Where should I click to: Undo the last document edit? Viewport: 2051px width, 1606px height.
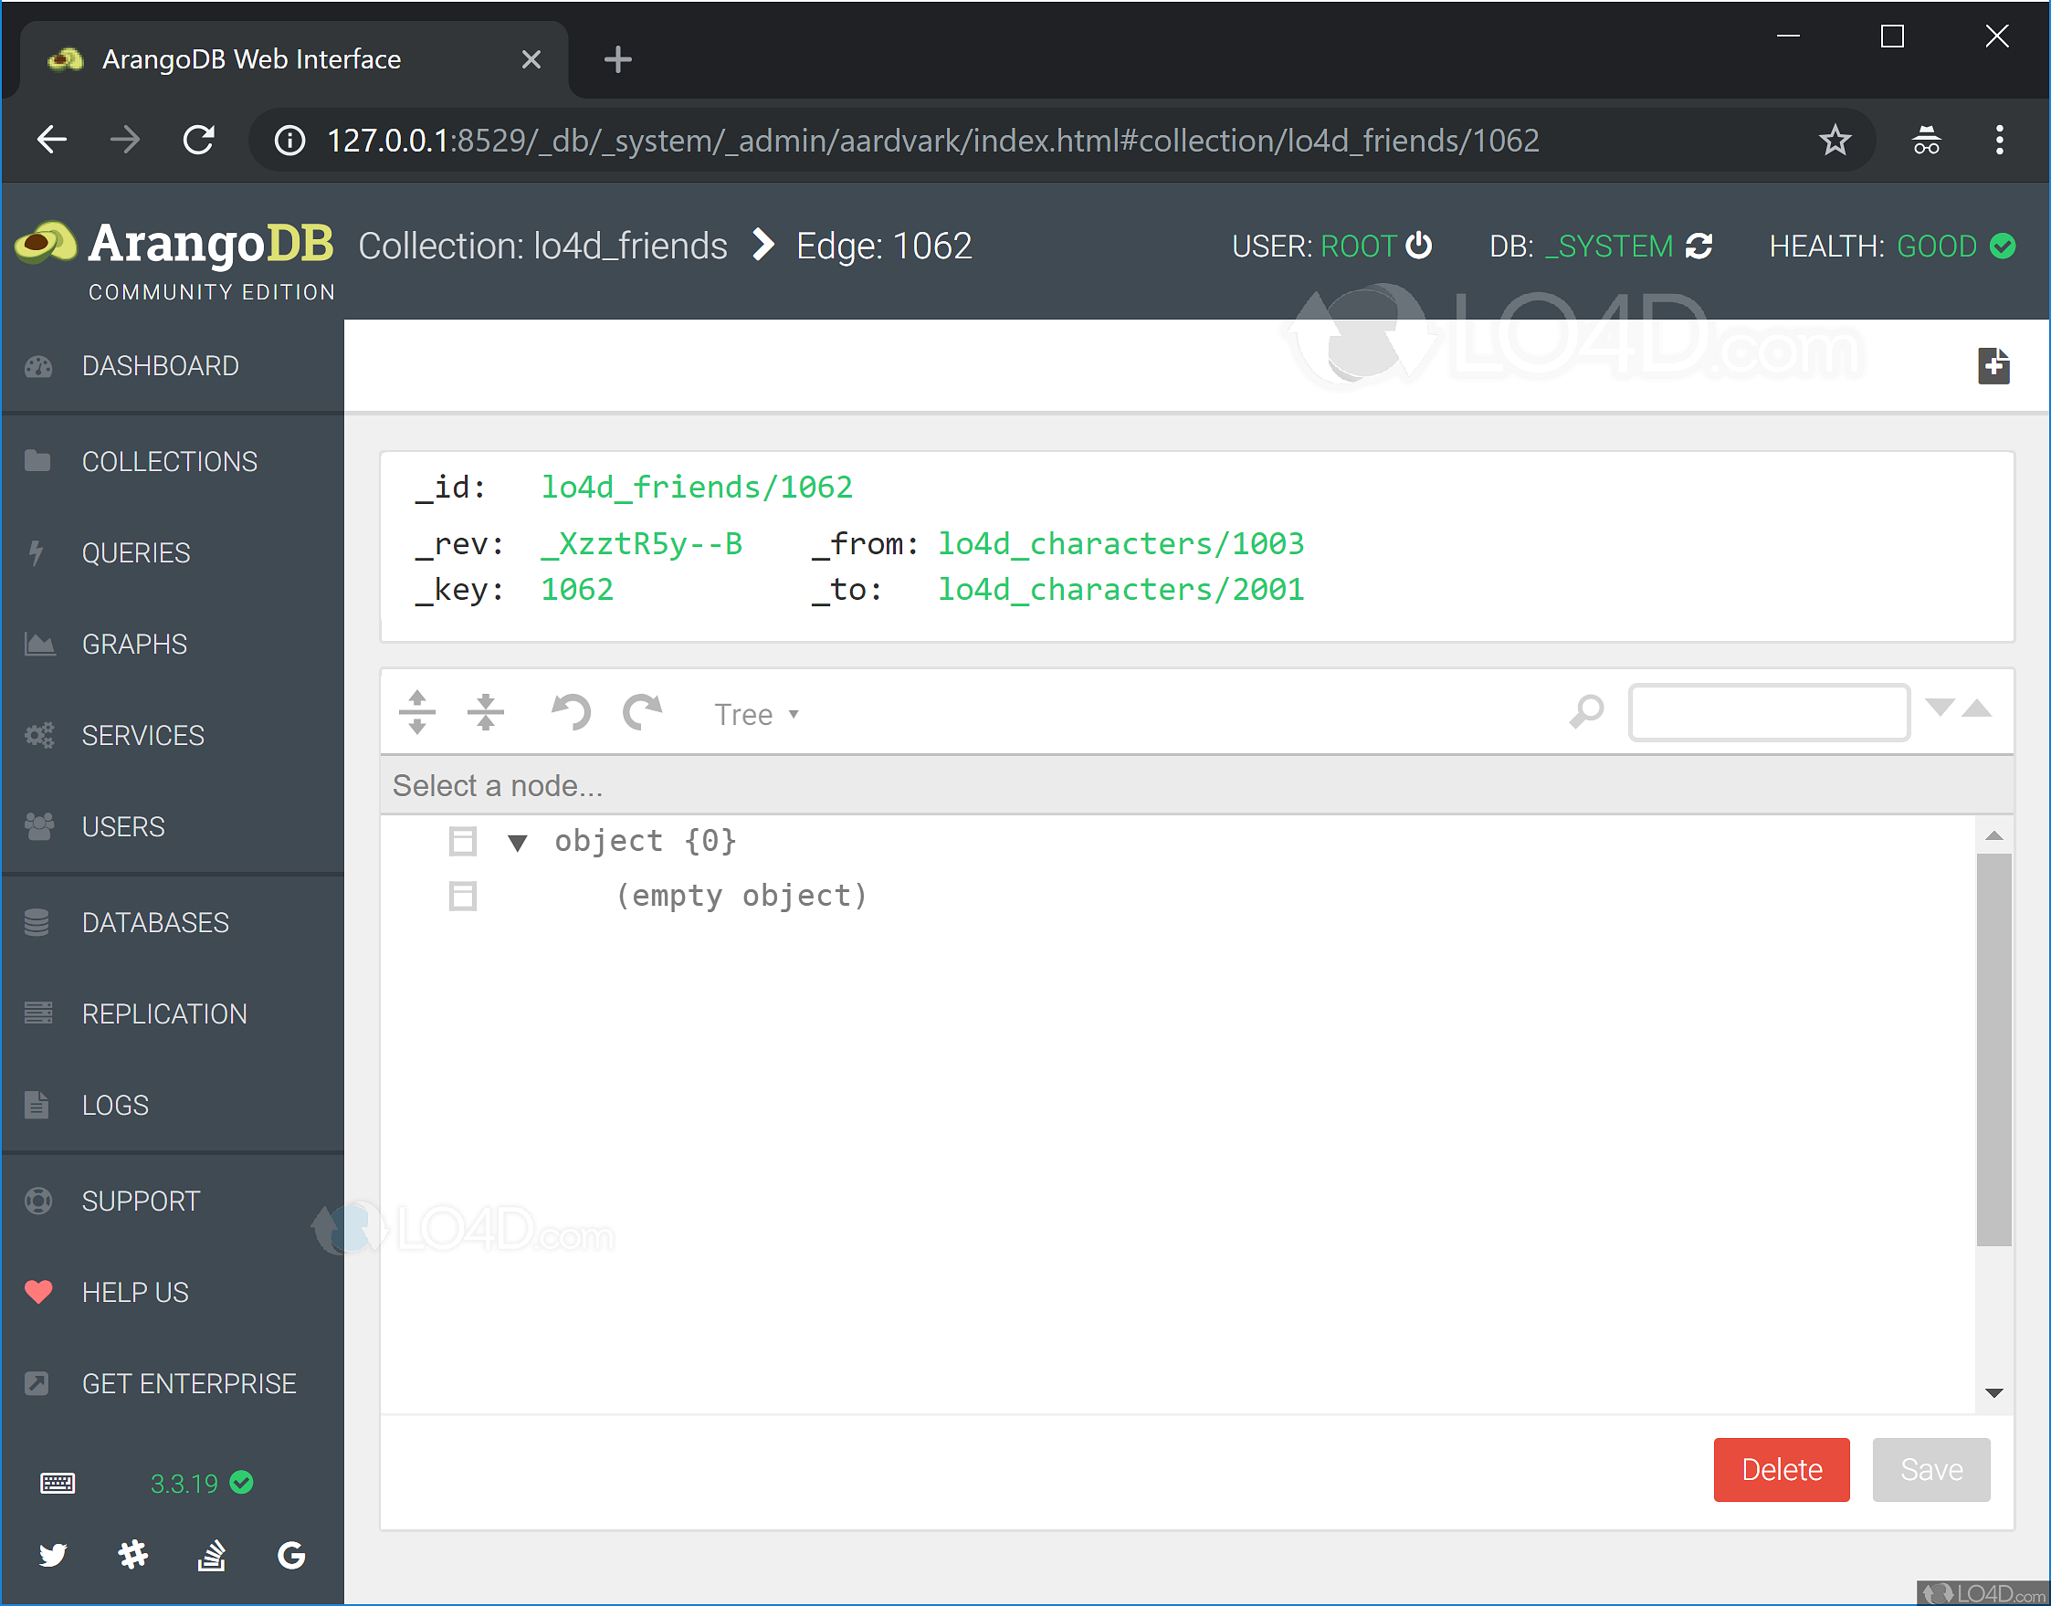[570, 712]
